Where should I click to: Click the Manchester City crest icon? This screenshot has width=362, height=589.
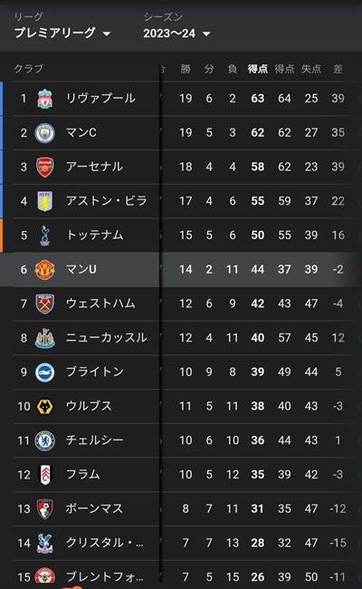point(45,133)
